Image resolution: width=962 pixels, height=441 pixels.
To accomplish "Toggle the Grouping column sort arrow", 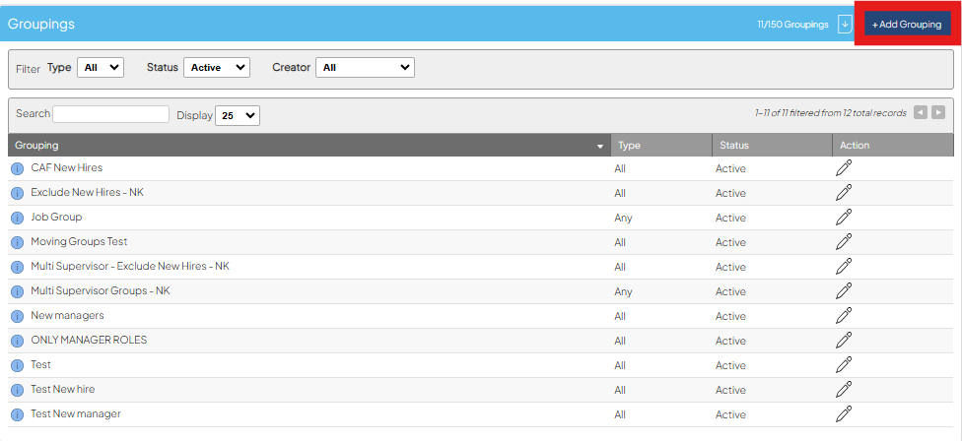I will click(600, 147).
